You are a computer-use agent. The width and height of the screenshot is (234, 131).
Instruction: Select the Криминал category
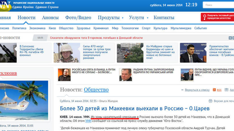[x=101, y=28]
